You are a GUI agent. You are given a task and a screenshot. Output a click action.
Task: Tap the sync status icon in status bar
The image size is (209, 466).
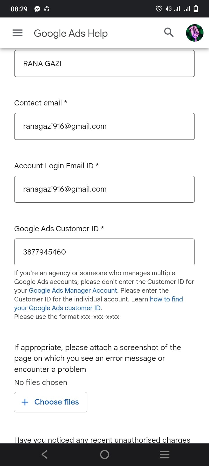point(47,9)
